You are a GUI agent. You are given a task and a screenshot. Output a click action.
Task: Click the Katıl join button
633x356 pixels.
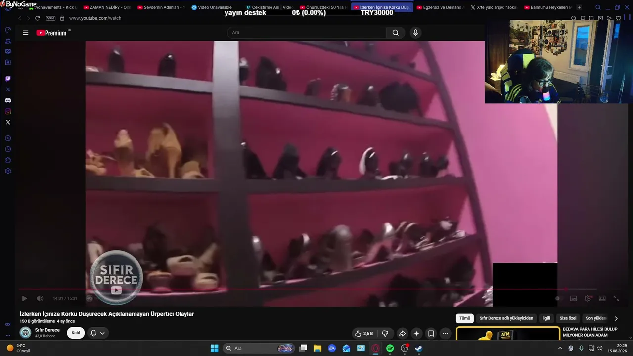click(76, 333)
